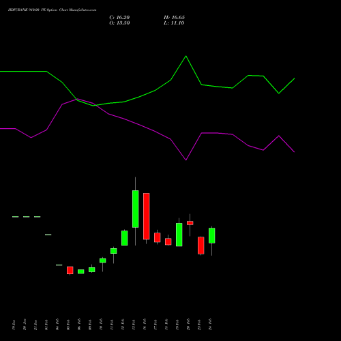
Task: Click the close price value C: 16.20
Action: [x=119, y=18]
